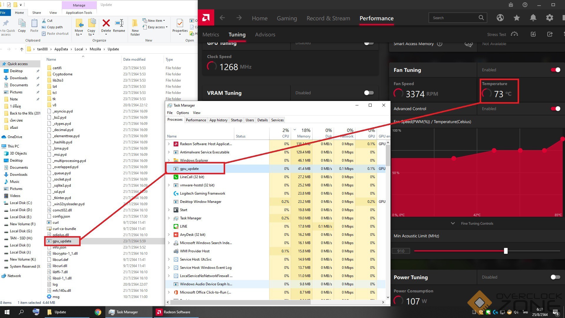Open Chrome from the taskbar
This screenshot has height=318, width=565.
[x=98, y=312]
